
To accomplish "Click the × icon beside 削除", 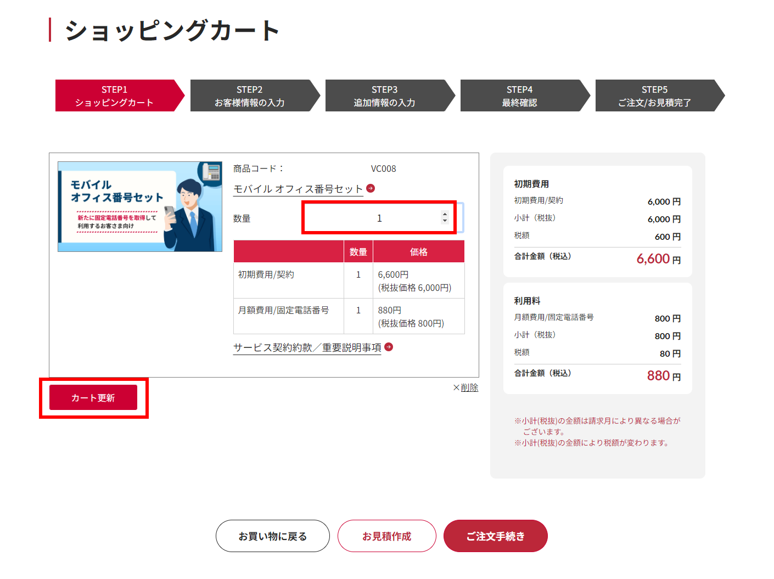I will (456, 387).
